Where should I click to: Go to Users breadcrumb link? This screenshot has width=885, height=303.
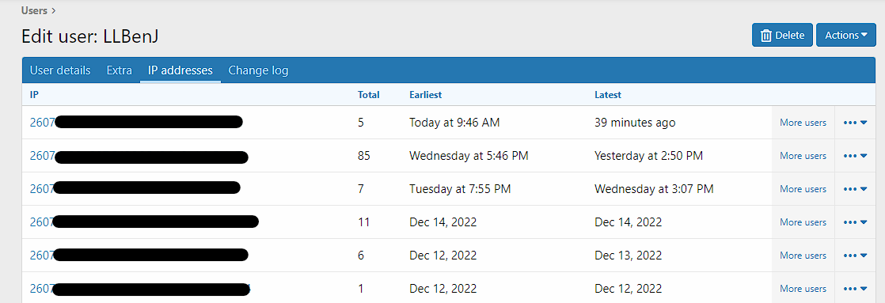(34, 10)
